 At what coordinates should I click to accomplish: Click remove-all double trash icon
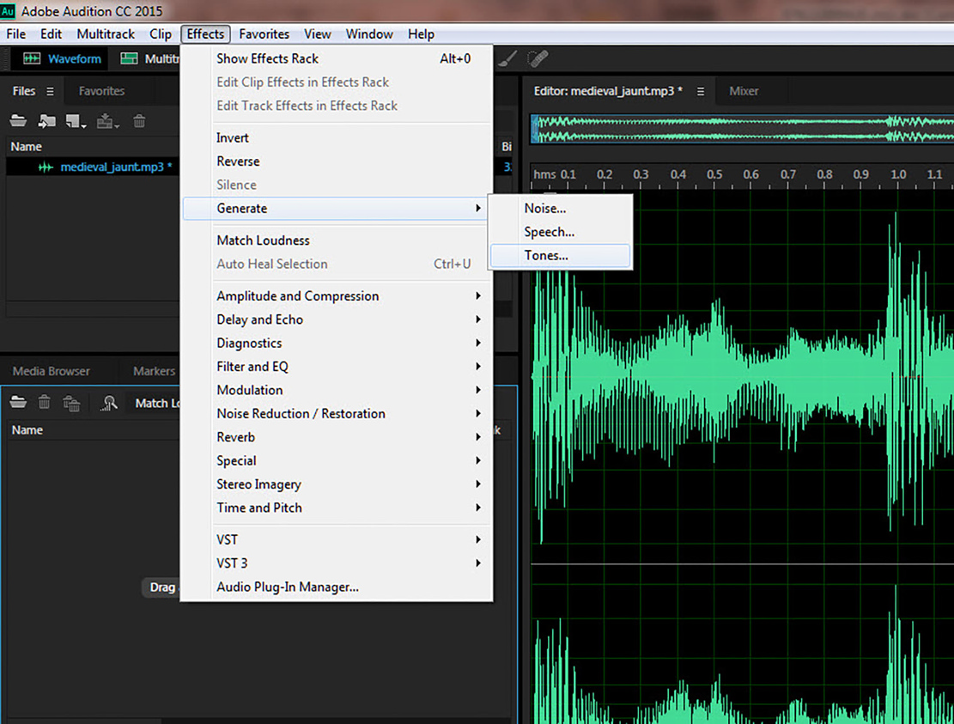(x=71, y=403)
